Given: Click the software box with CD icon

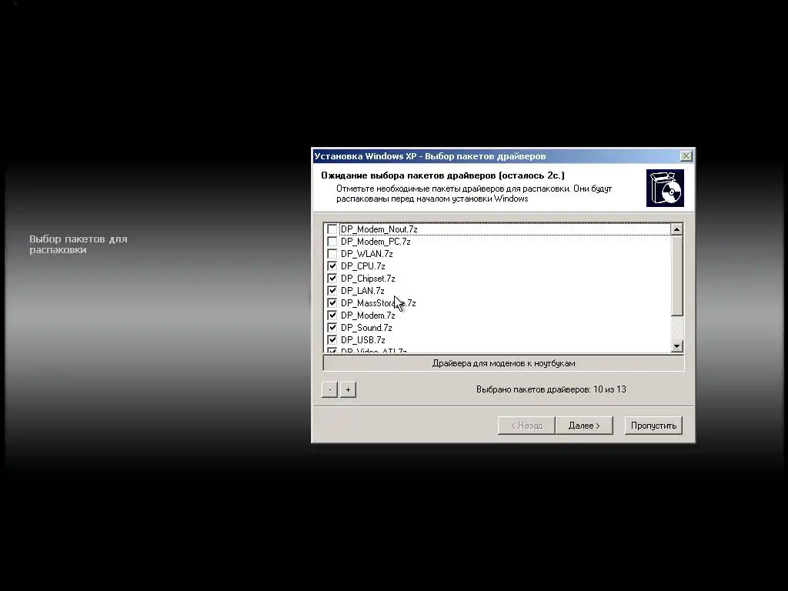Looking at the screenshot, I should point(665,188).
